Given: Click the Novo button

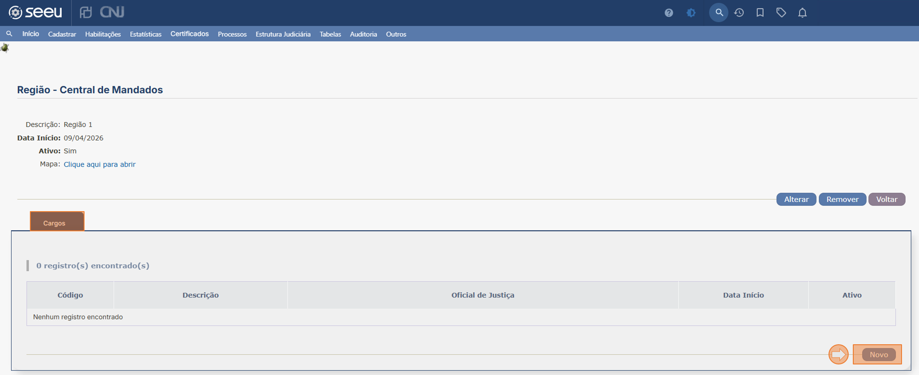Looking at the screenshot, I should pyautogui.click(x=879, y=354).
